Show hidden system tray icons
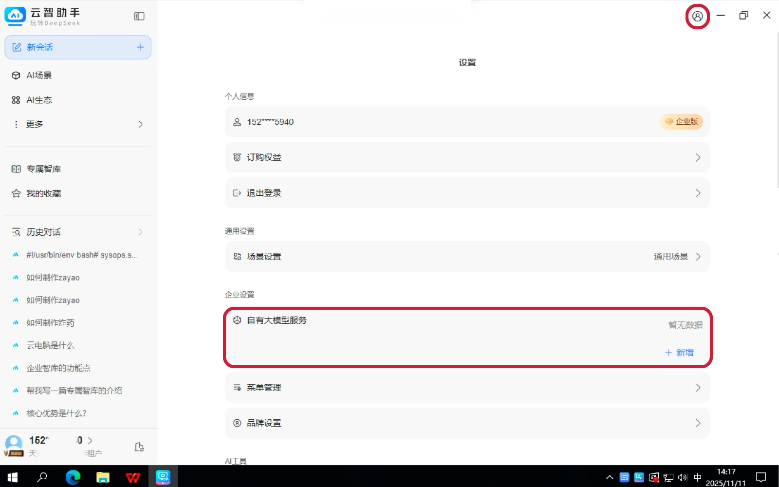 pyautogui.click(x=610, y=478)
